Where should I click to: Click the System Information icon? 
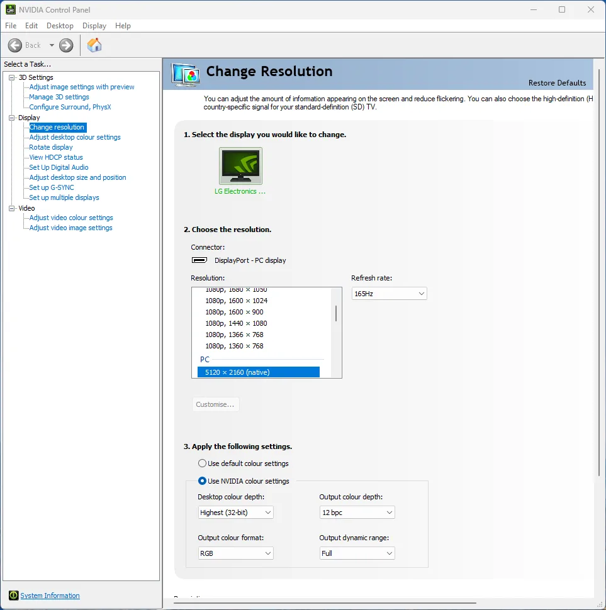(x=13, y=596)
